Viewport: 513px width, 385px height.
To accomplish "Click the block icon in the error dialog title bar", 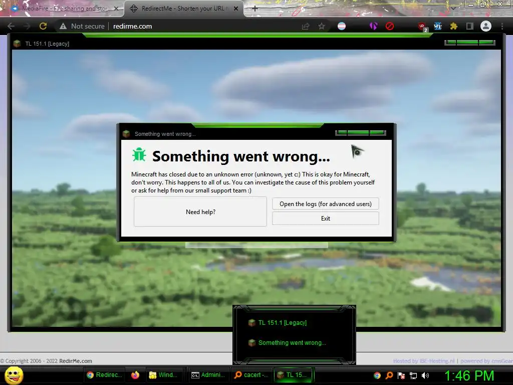I will coord(126,133).
